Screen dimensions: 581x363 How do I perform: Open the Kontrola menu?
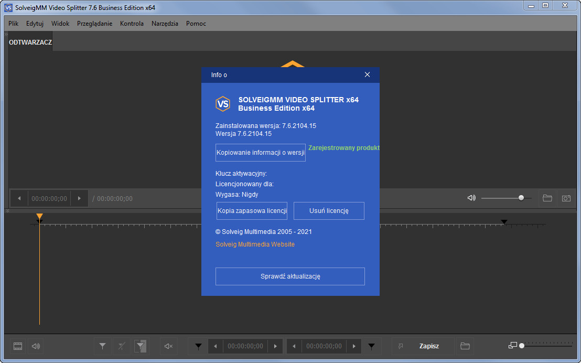(132, 24)
